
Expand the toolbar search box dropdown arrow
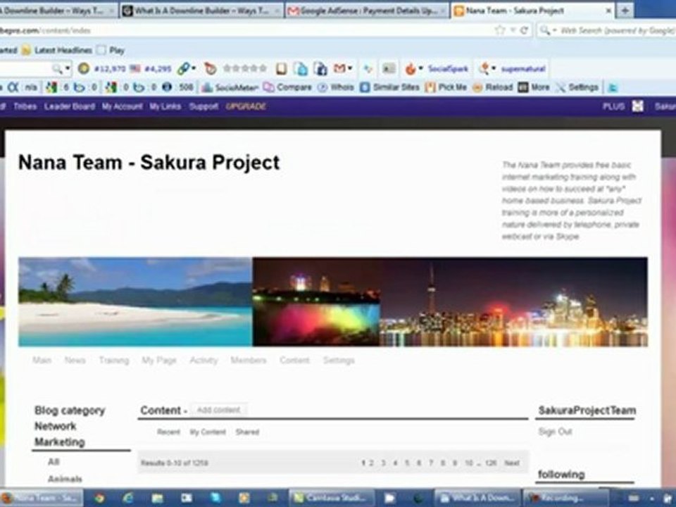coord(68,68)
